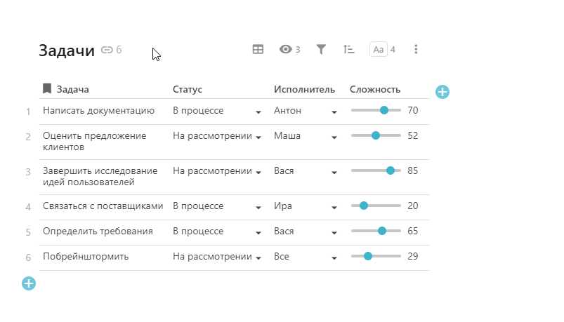Viewport: 564px width, 322px height.
Task: Click the link icon beside Задачи title
Action: coord(107,50)
